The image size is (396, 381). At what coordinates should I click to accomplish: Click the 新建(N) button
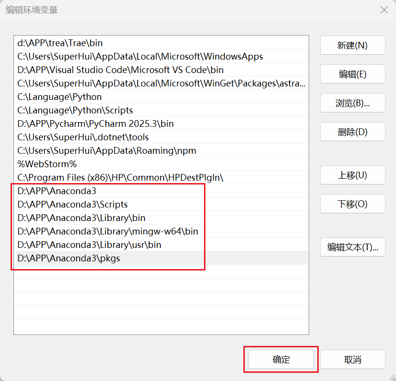(353, 45)
